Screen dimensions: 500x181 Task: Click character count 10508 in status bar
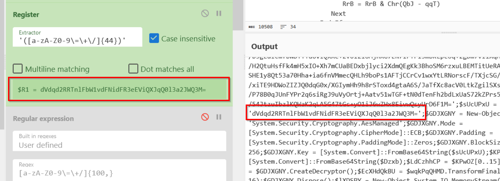tap(265, 27)
